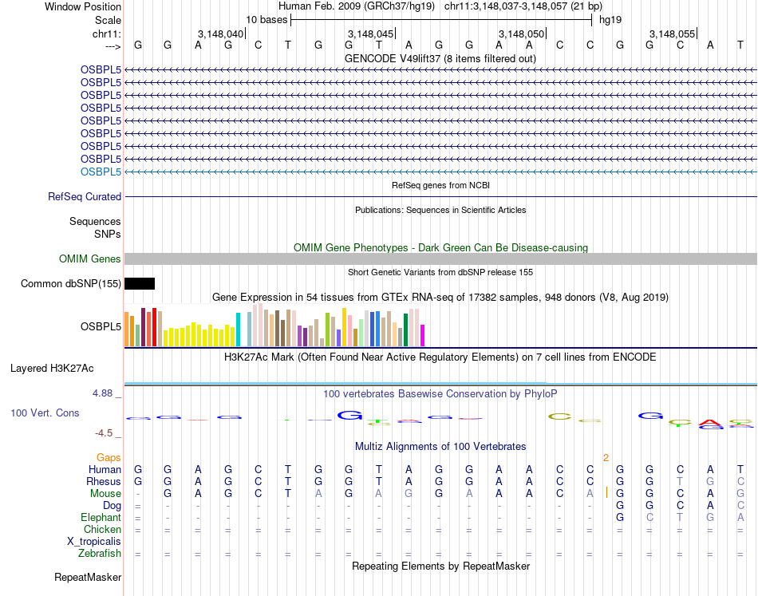Click the Layered H3K27Ac label

[52, 369]
